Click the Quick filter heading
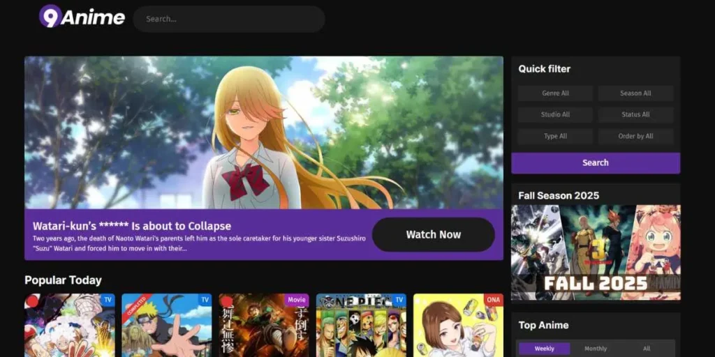This screenshot has width=715, height=357. 545,69
